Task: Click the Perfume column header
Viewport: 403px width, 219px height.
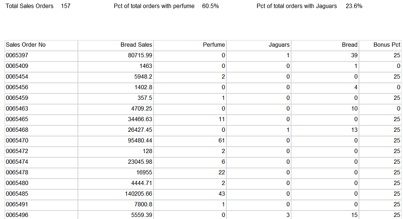Action: [214, 45]
